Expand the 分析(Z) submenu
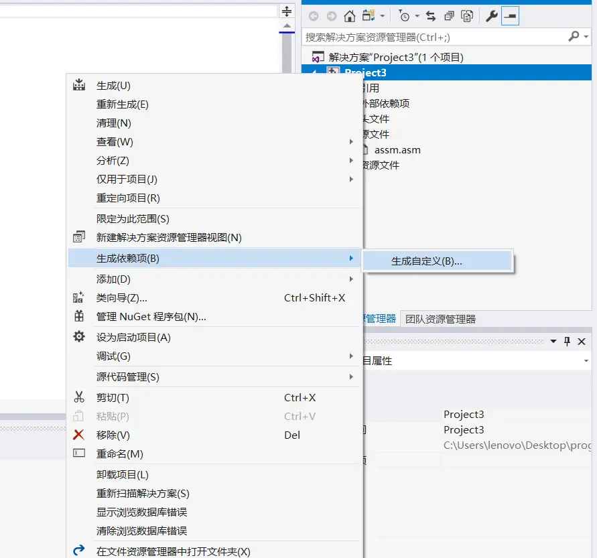Image resolution: width=597 pixels, height=558 pixels. pyautogui.click(x=214, y=160)
